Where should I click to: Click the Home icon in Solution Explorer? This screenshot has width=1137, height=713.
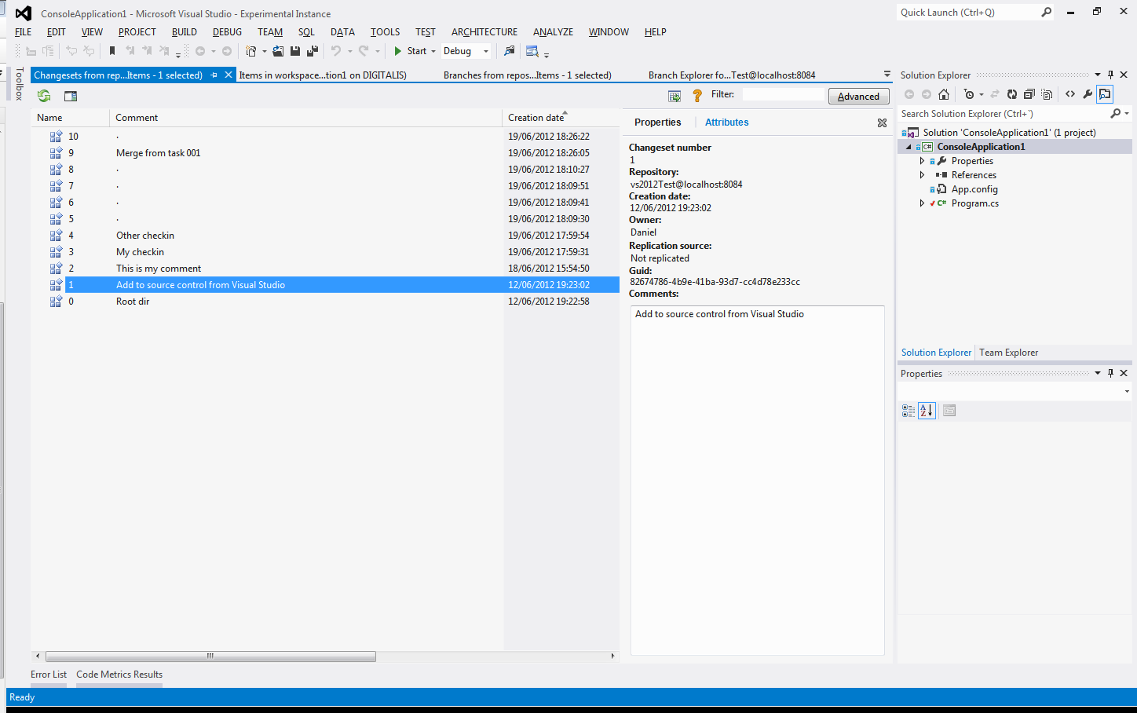(944, 93)
